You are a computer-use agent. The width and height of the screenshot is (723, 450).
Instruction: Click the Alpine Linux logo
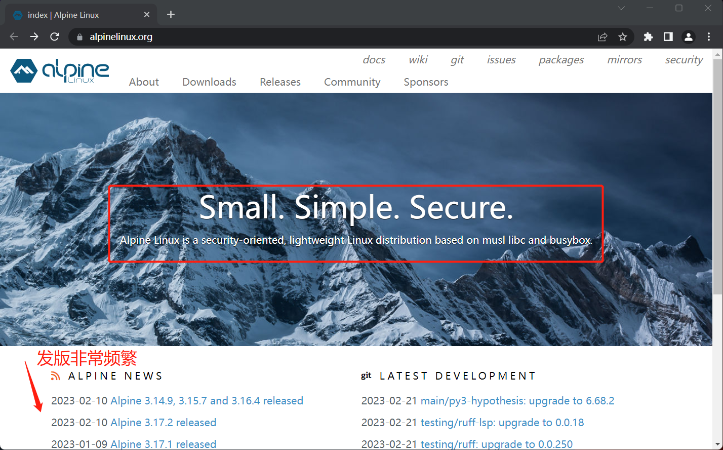point(60,70)
